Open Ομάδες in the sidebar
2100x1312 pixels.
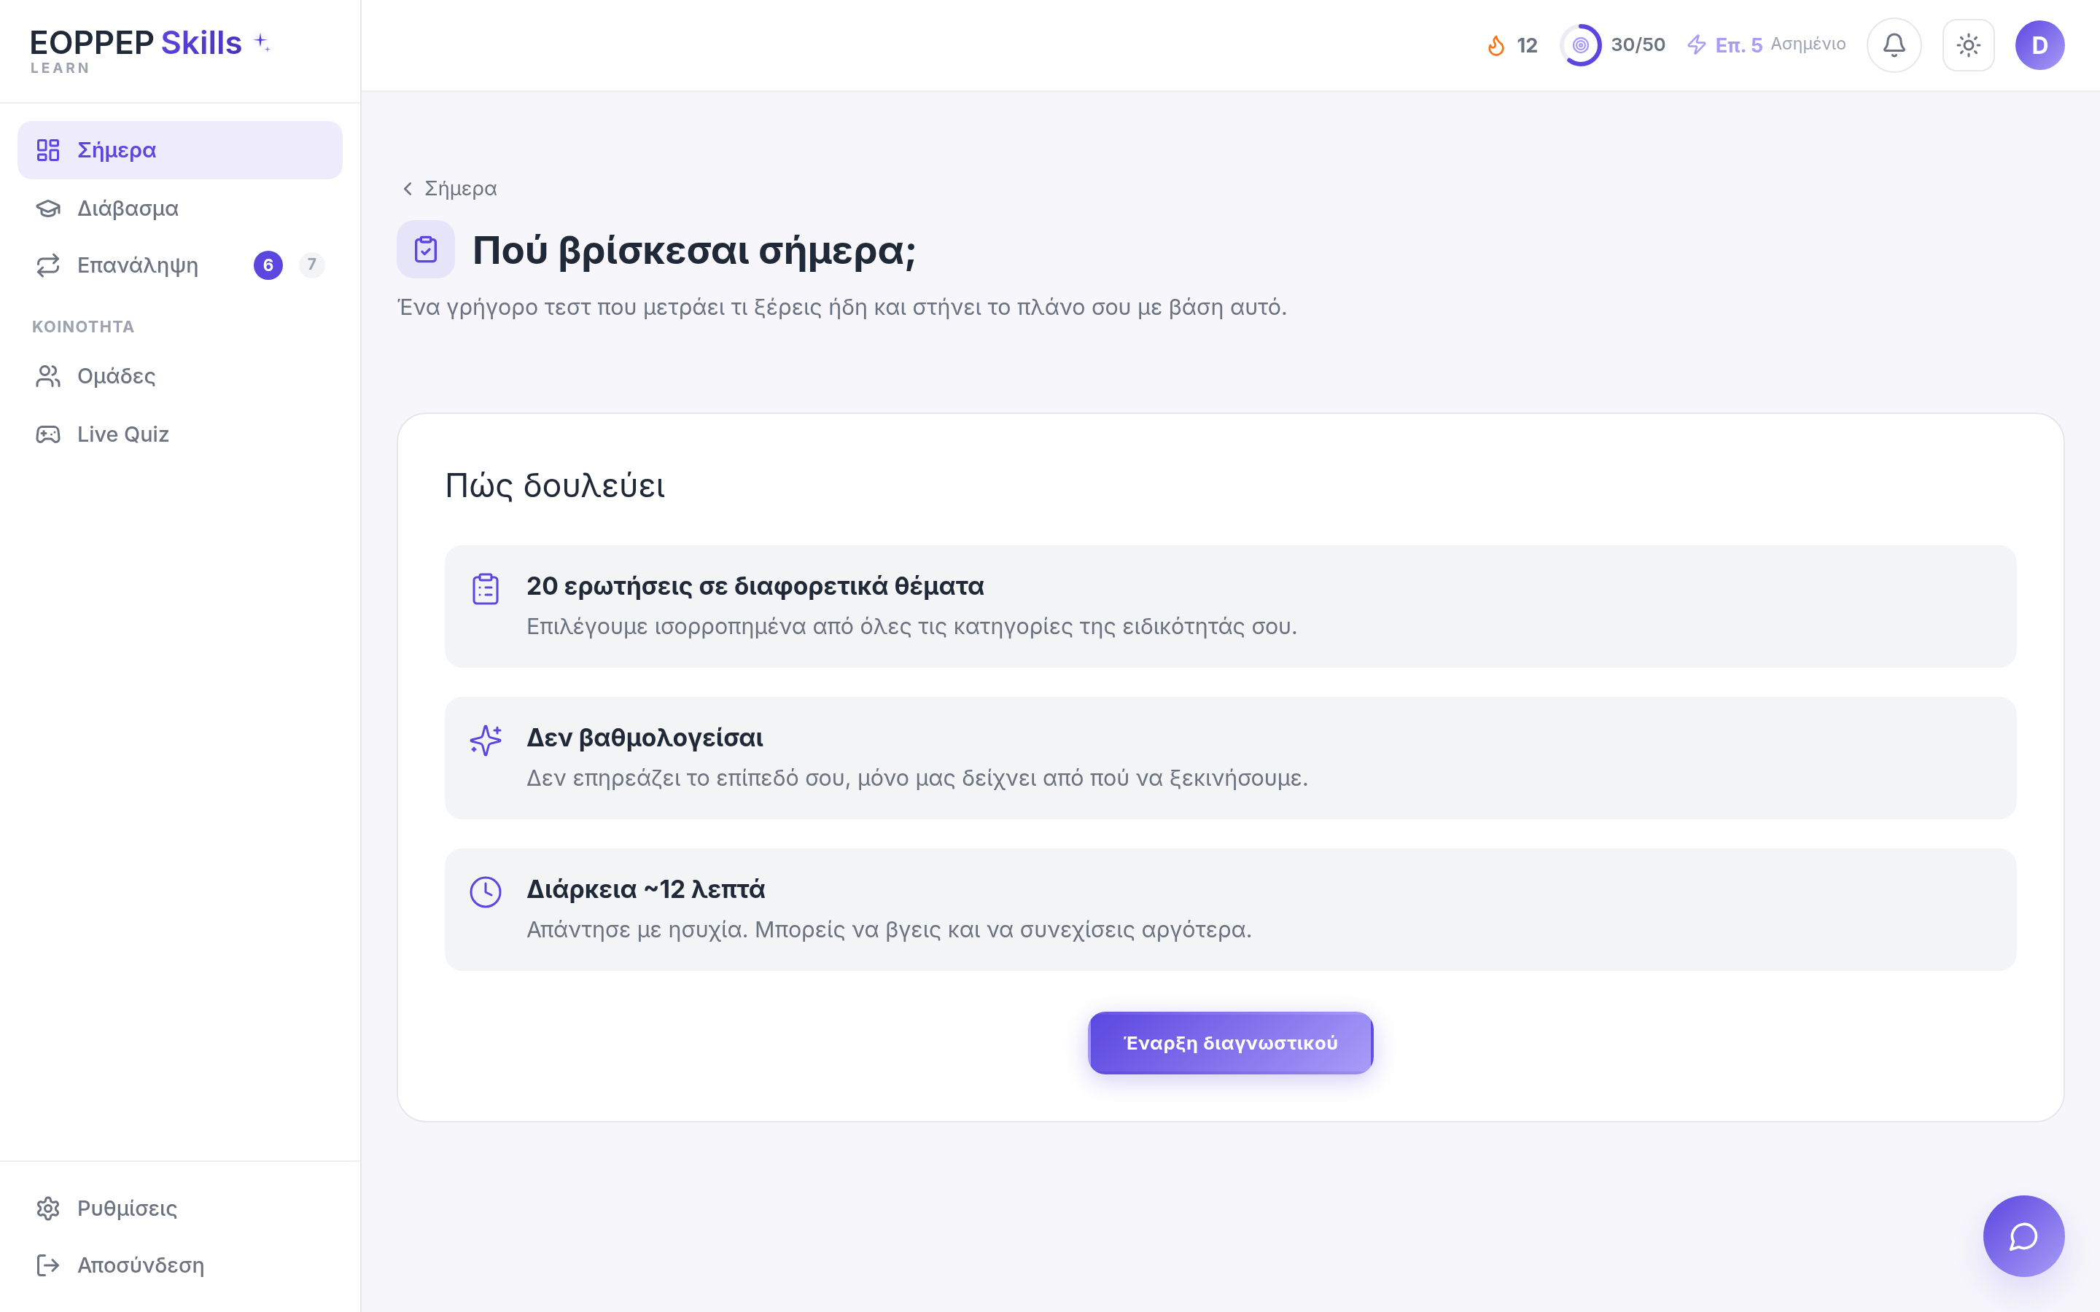tap(179, 375)
